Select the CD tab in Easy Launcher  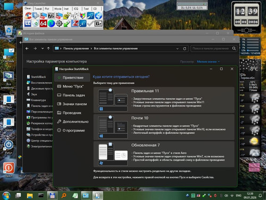(x=95, y=9)
